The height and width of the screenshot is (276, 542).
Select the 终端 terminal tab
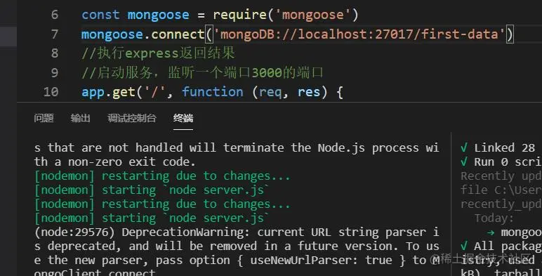pos(183,118)
